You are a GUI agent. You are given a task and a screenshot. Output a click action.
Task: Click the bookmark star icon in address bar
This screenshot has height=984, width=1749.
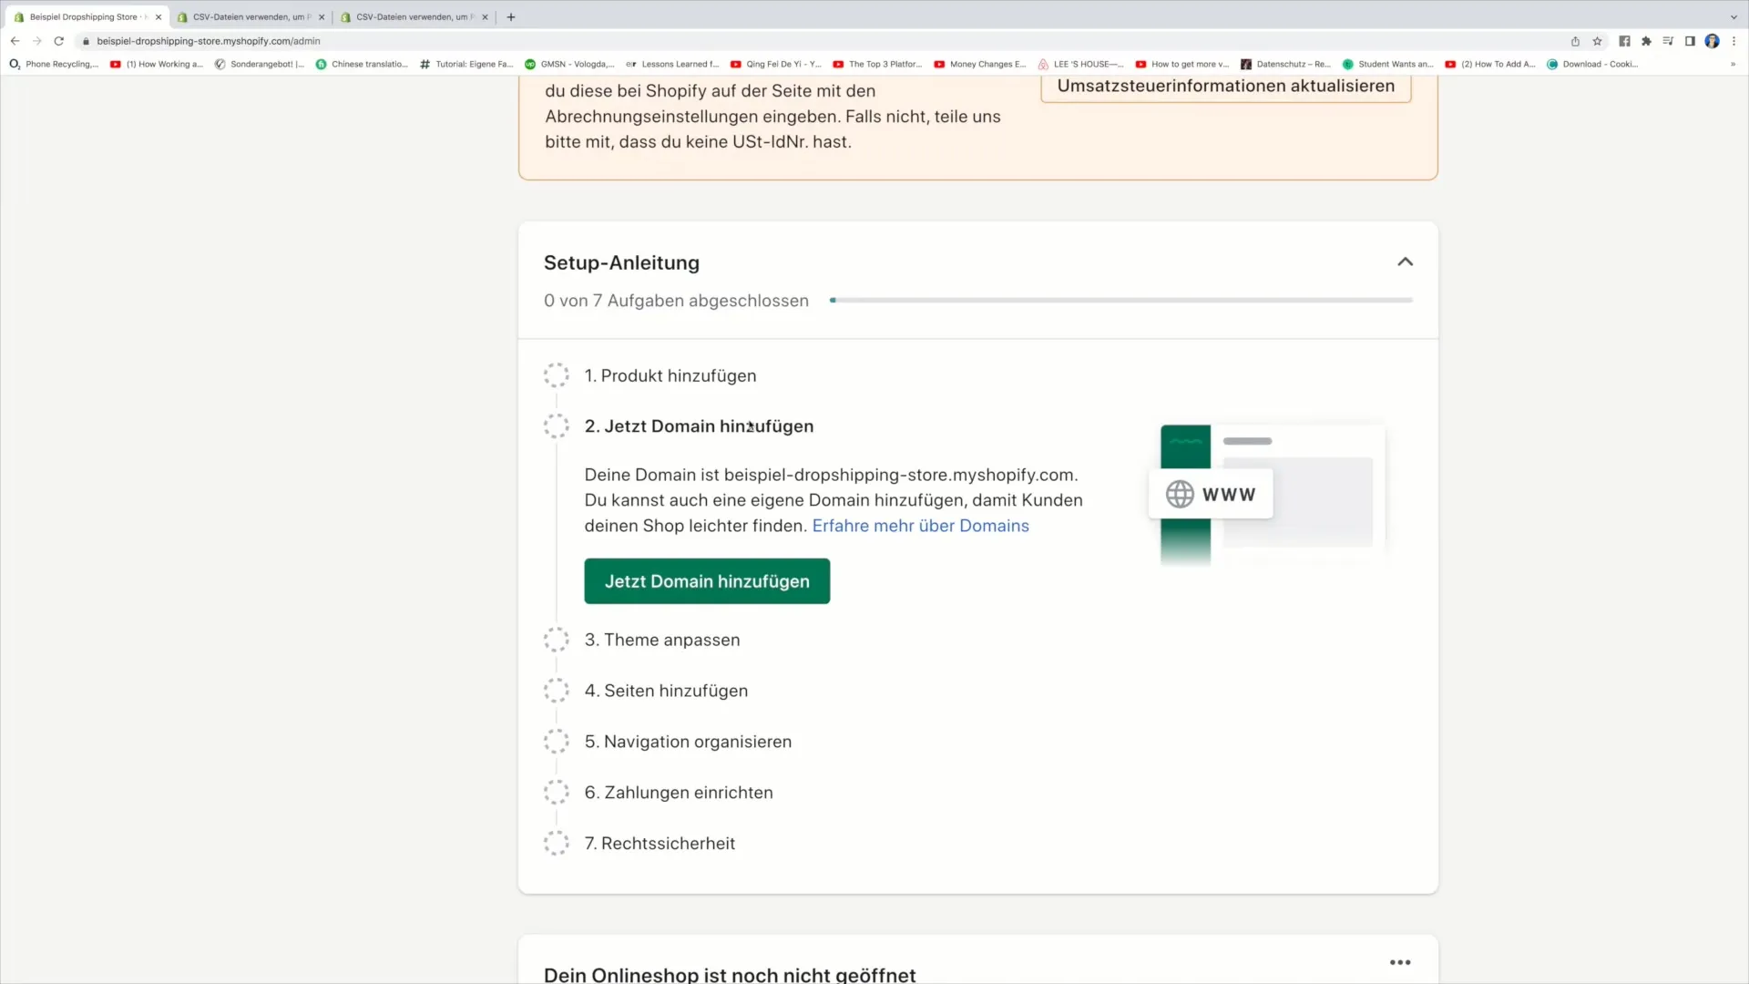1598,41
